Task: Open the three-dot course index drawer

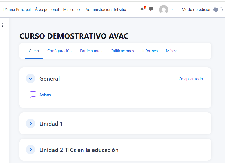Action: (x=2, y=25)
